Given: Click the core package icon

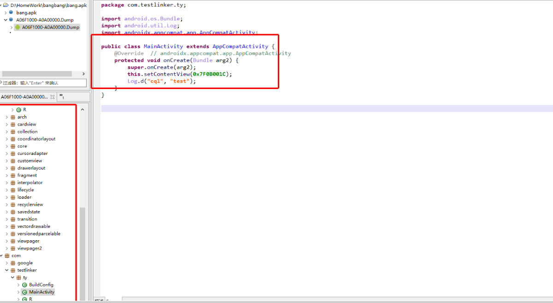Looking at the screenshot, I should click(13, 146).
